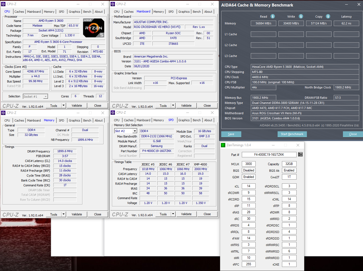Click Close button in SPD window

coord(207,214)
